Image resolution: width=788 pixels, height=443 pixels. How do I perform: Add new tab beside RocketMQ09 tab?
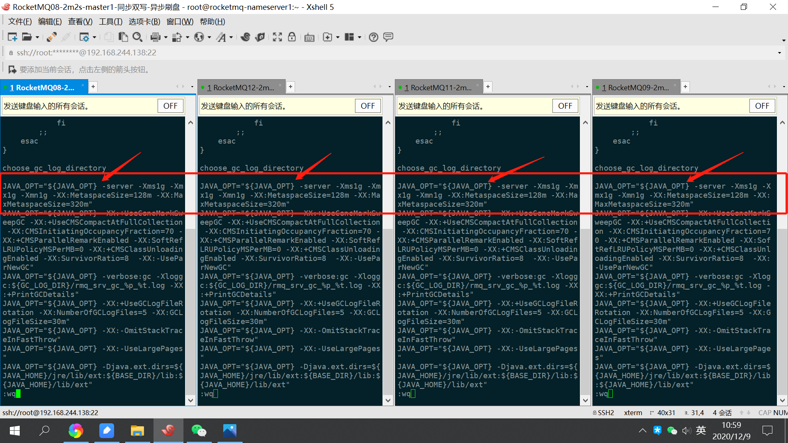point(685,87)
